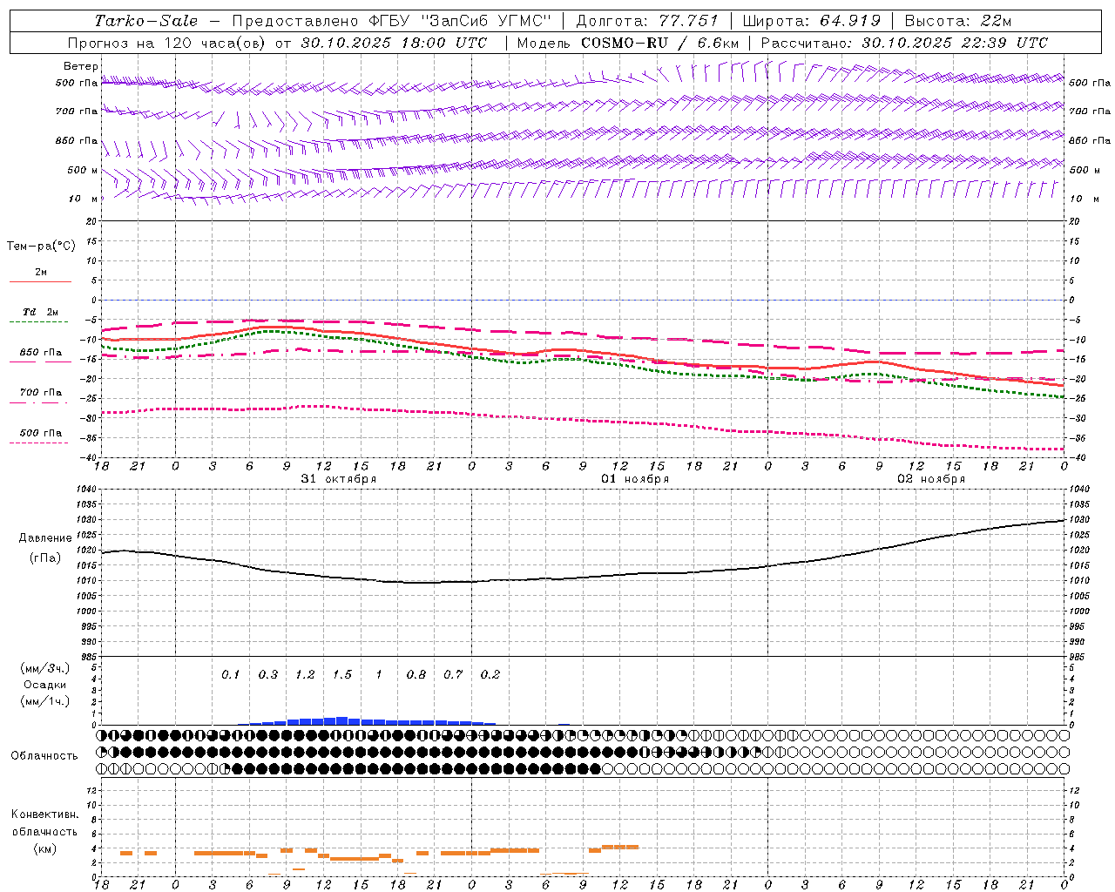
Task: Click the 02 ноября date label
Action: [x=931, y=479]
